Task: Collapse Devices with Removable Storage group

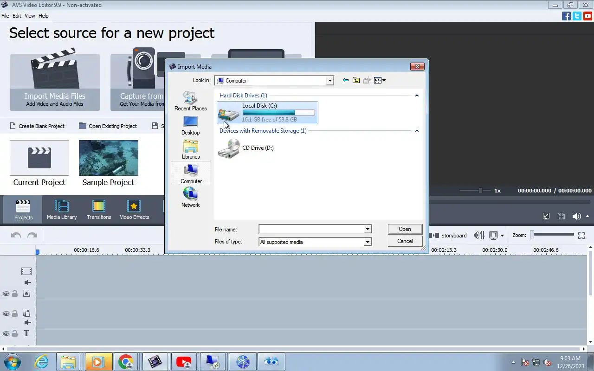Action: coord(417,131)
